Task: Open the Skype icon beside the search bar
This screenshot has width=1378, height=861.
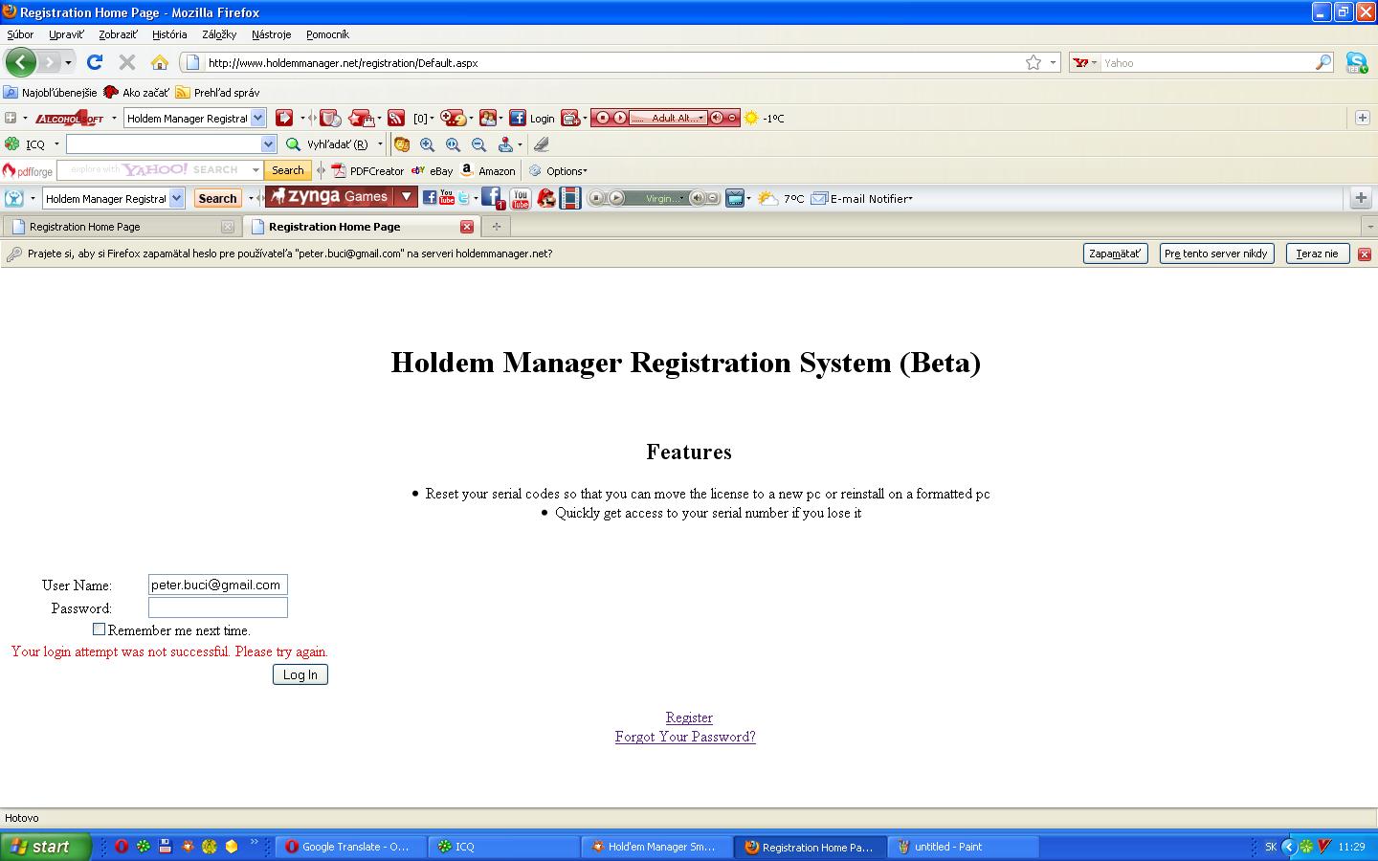Action: pos(1356,62)
